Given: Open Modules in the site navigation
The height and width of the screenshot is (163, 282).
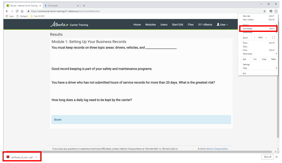Looking at the screenshot, I should tap(151, 25).
